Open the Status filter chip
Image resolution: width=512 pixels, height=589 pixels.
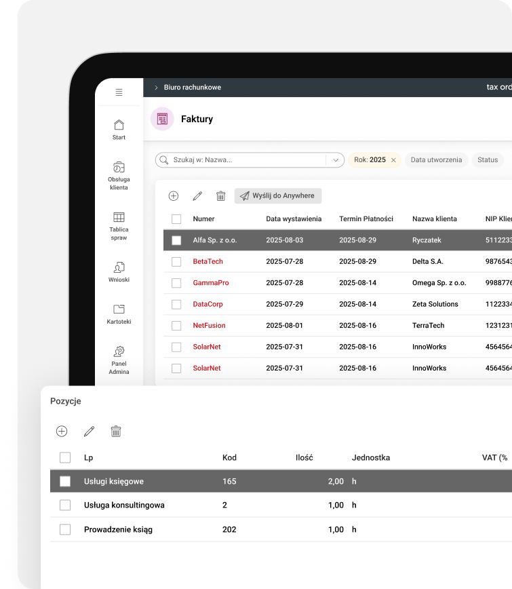coord(487,160)
